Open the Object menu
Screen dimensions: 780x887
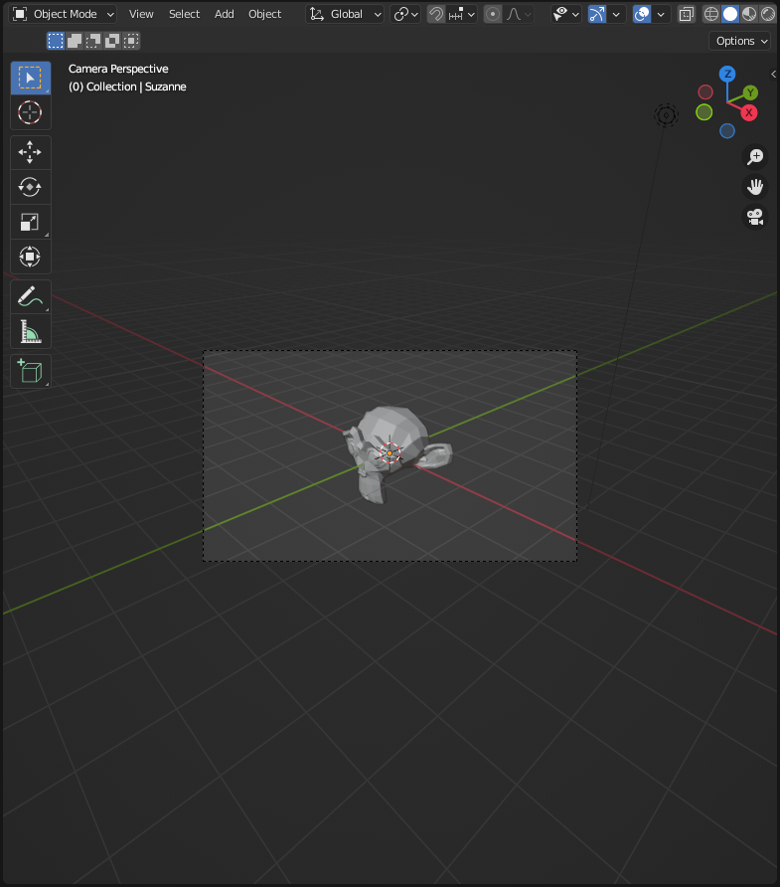(x=264, y=14)
